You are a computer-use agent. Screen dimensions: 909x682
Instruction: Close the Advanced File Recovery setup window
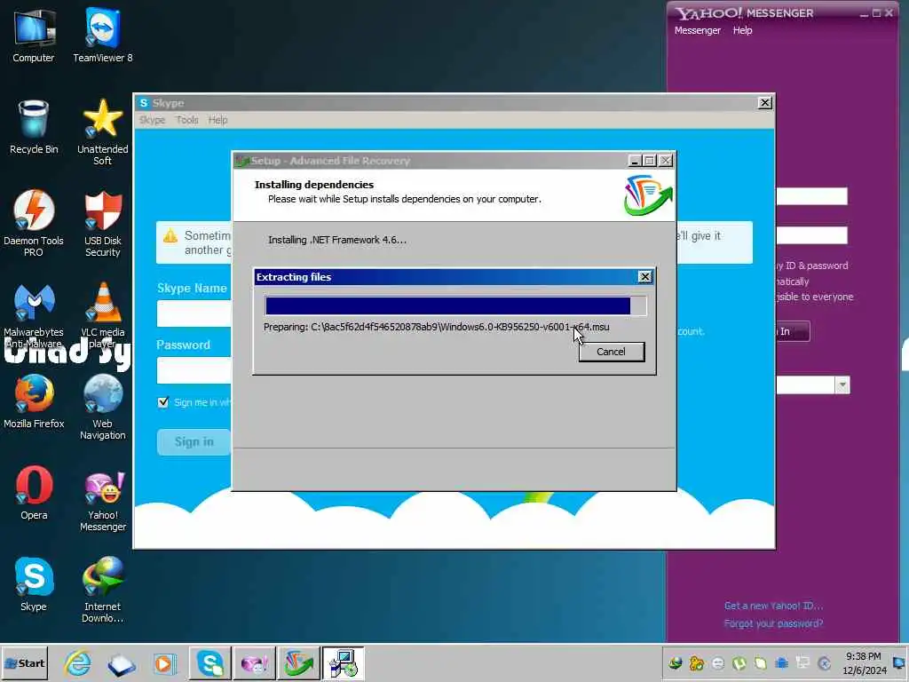pyautogui.click(x=666, y=161)
